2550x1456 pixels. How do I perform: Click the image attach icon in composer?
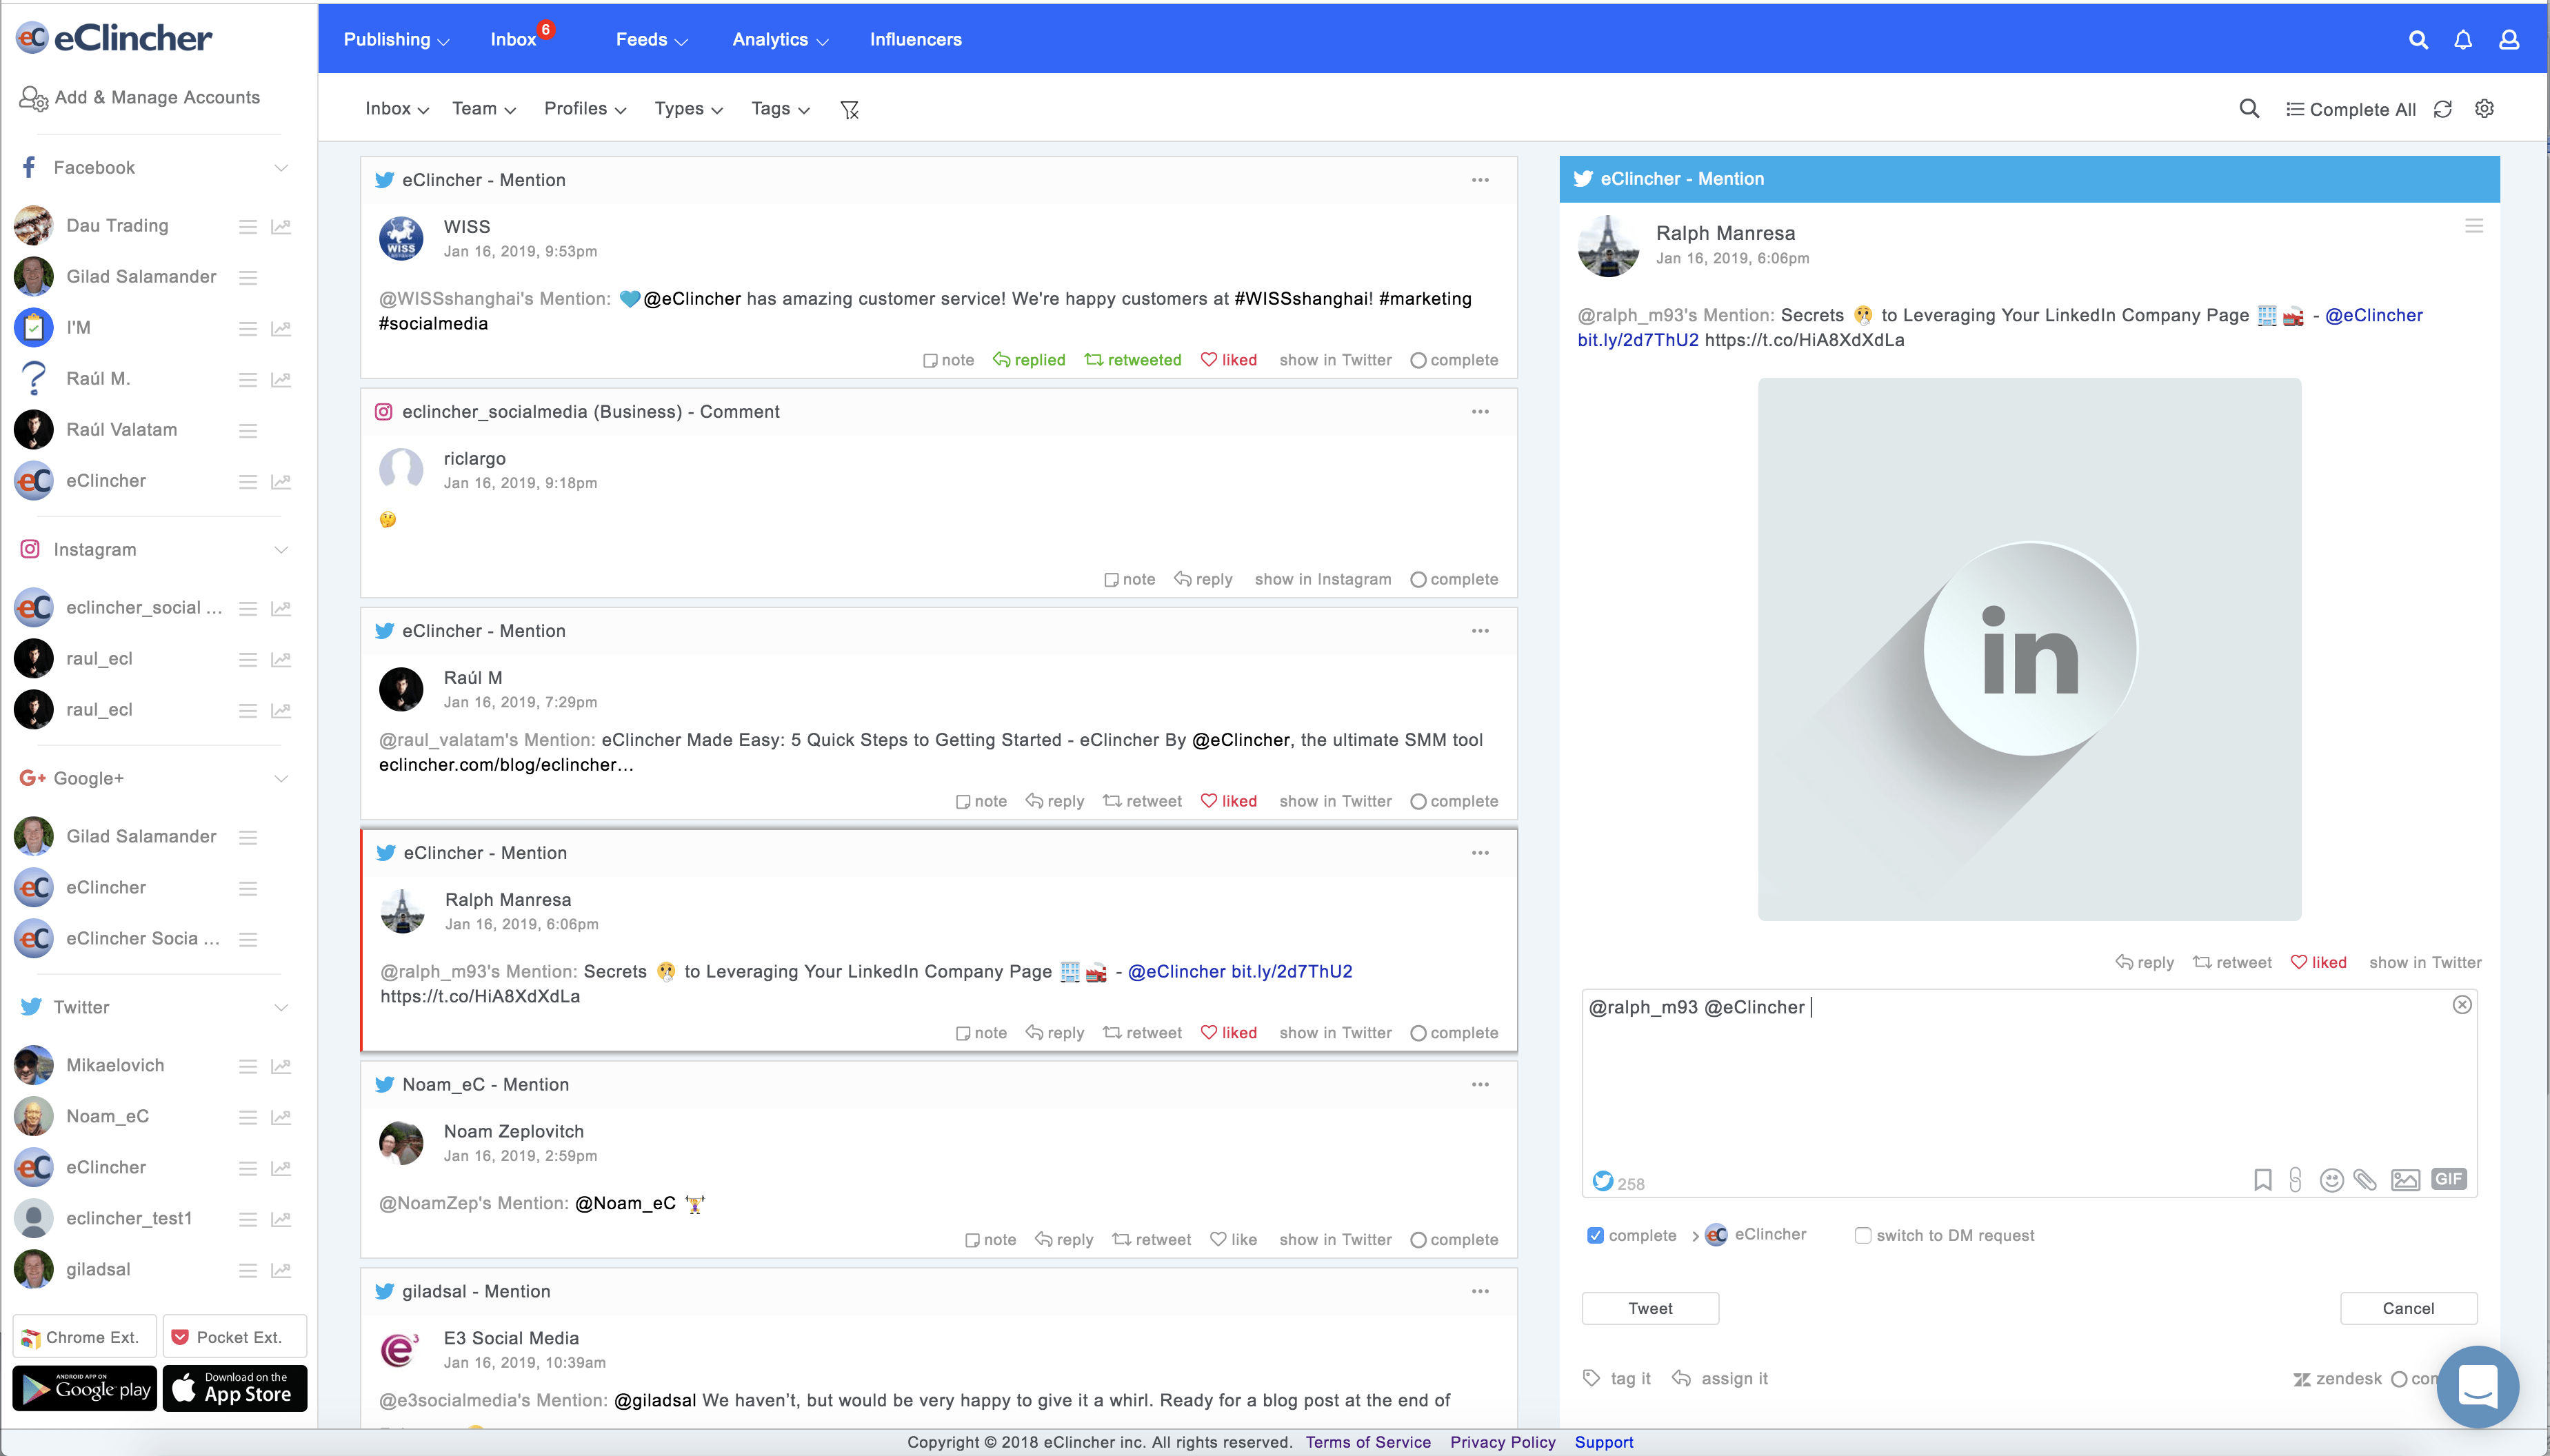pyautogui.click(x=2405, y=1180)
